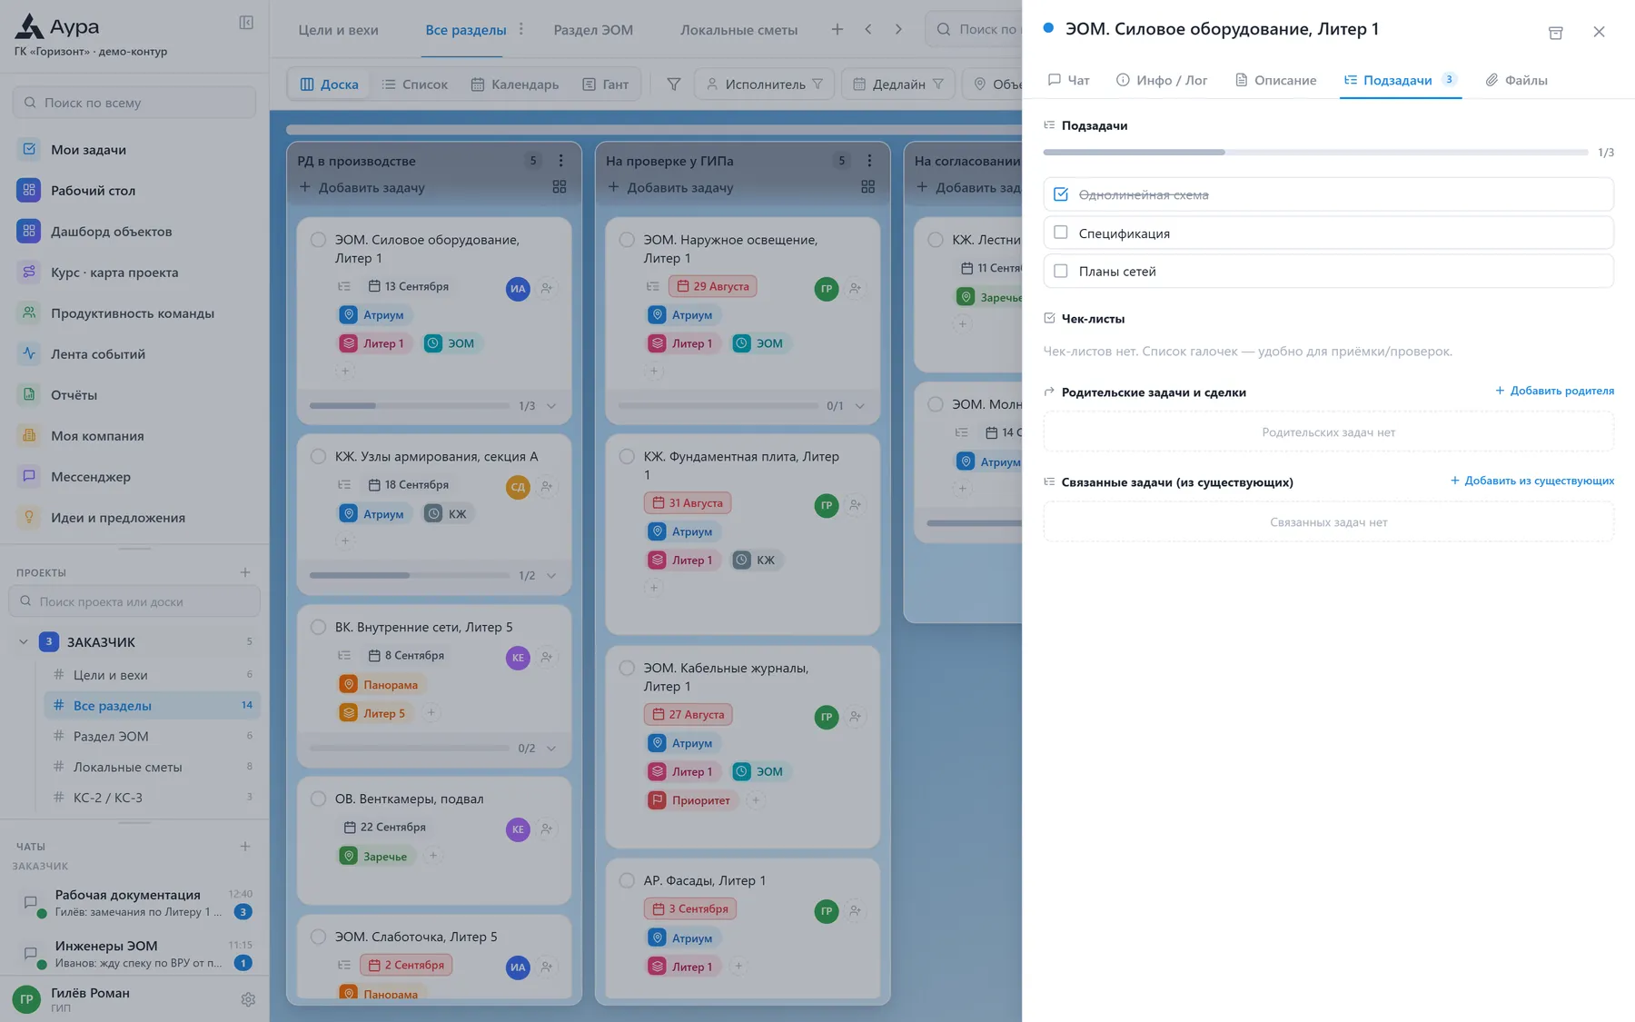
Task: Switch to the Чат tab
Action: pos(1069,80)
